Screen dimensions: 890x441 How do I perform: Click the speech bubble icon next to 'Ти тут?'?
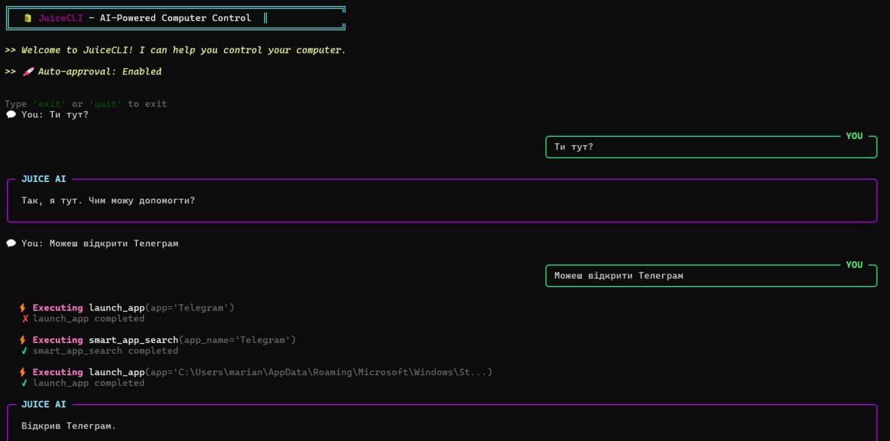point(10,114)
